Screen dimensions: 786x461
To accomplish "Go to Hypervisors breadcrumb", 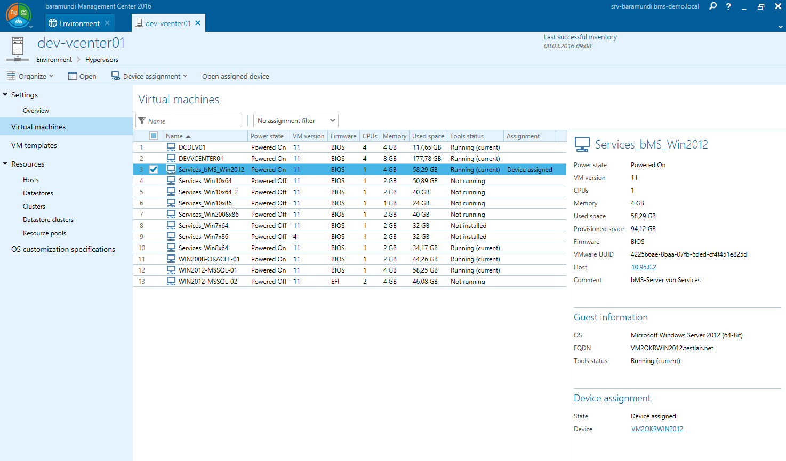I will pos(102,60).
